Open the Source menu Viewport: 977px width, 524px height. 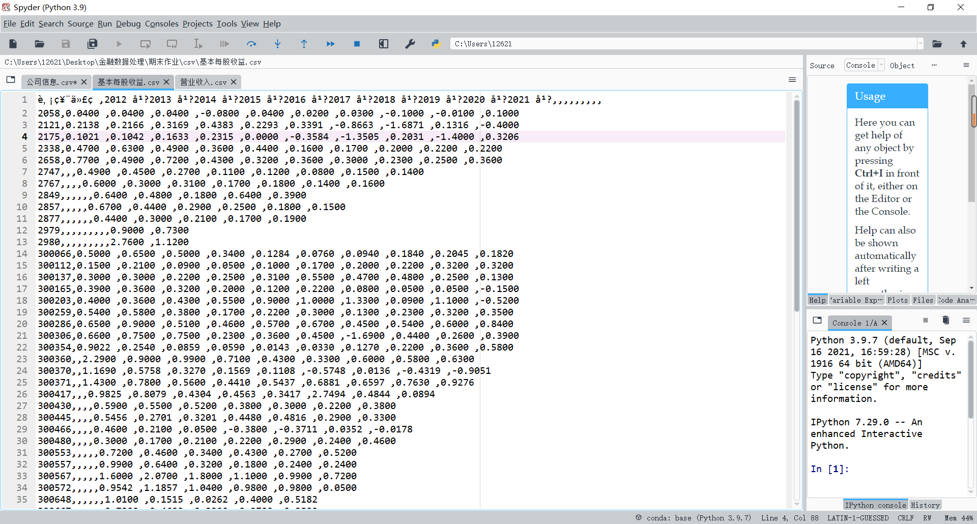click(80, 23)
